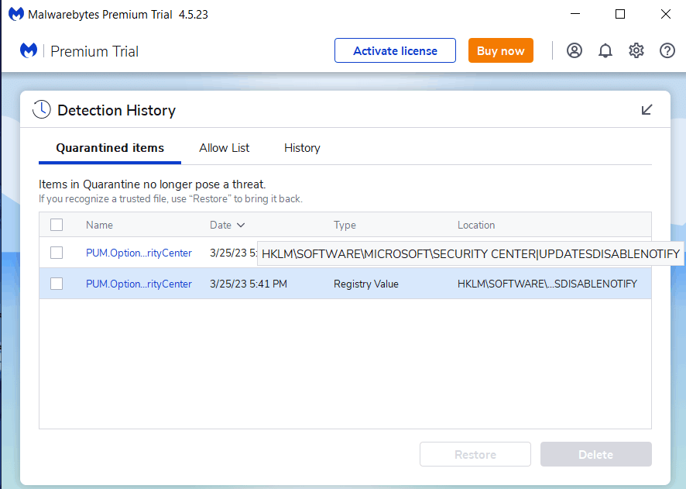This screenshot has width=686, height=489.
Task: Switch to the Quarantined items tab
Action: tap(110, 148)
